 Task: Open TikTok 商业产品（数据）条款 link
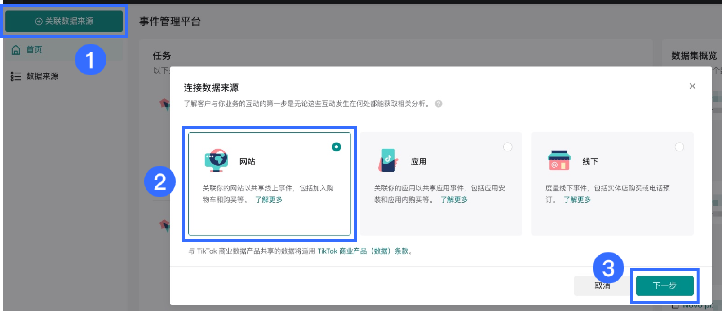(363, 251)
